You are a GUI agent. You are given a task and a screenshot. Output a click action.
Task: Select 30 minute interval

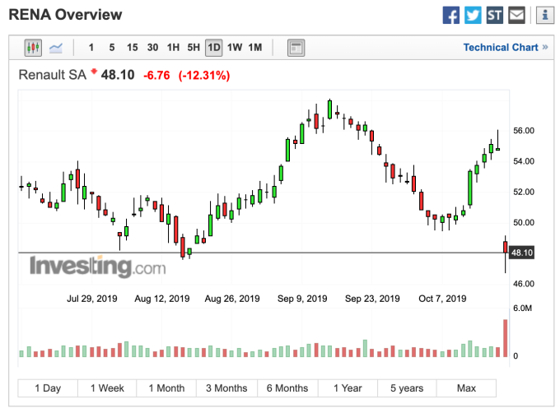click(152, 48)
